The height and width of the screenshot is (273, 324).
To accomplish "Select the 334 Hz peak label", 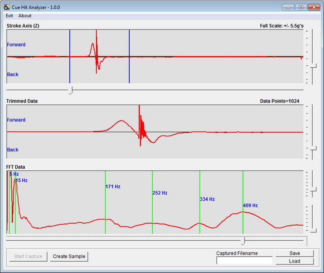I will [x=207, y=199].
